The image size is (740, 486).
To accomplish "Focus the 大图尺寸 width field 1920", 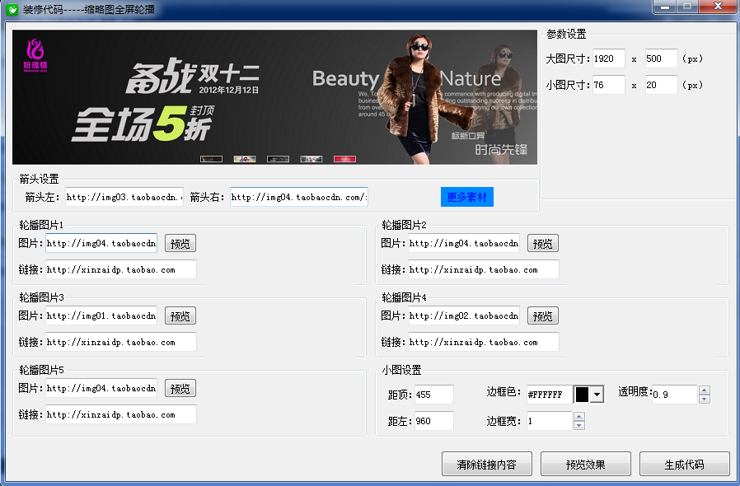I will click(x=609, y=58).
